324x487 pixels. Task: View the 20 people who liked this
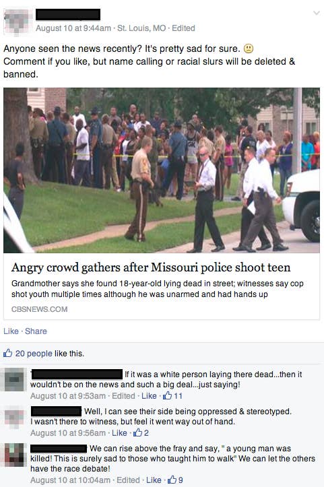(x=34, y=354)
